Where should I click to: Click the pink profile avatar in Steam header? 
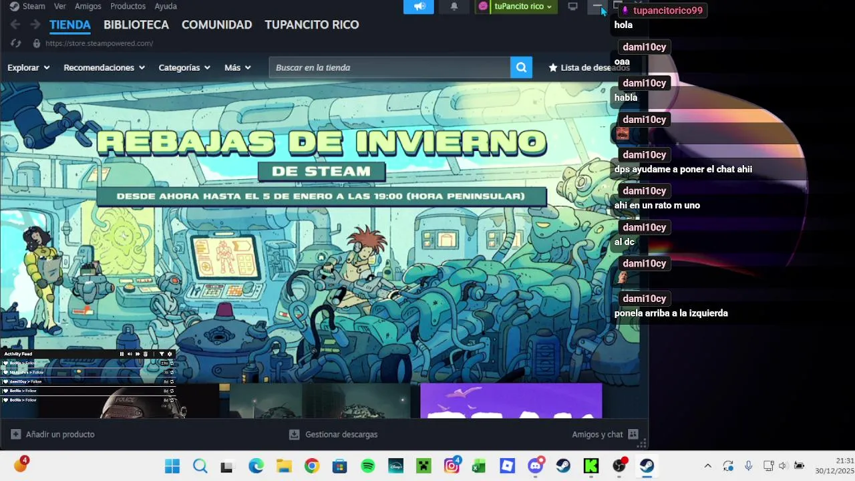click(x=483, y=7)
